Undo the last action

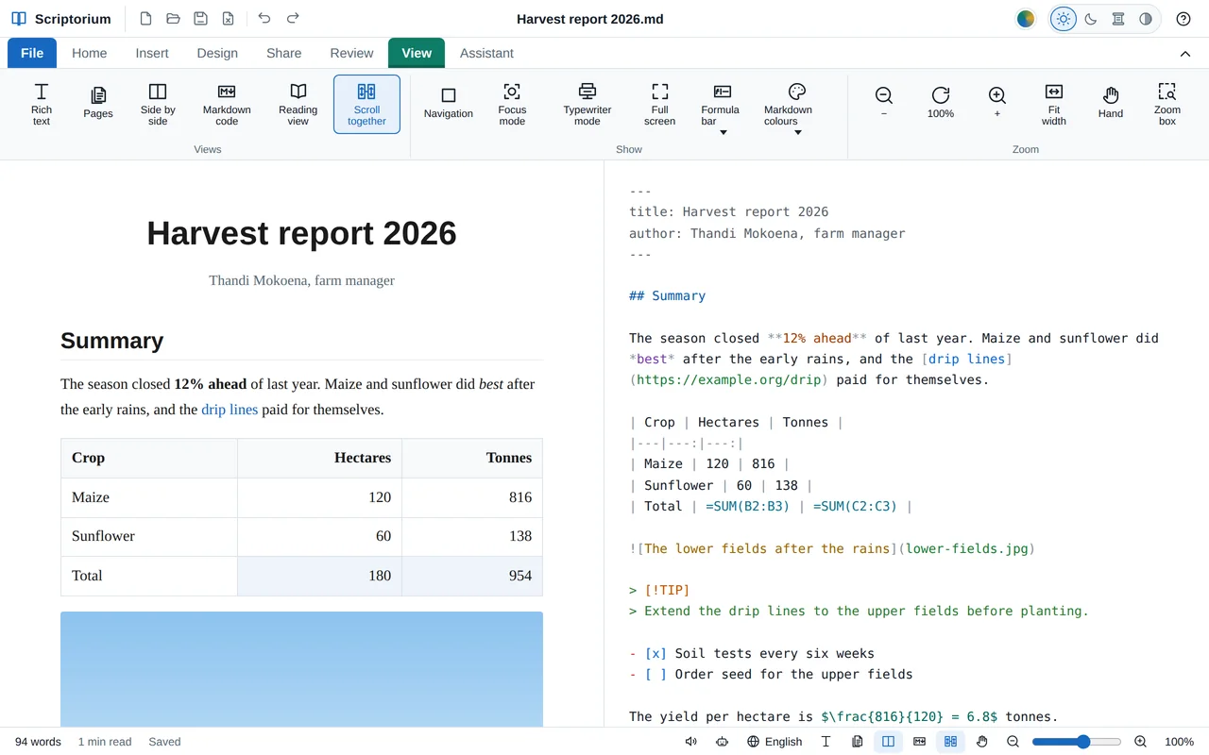click(264, 19)
